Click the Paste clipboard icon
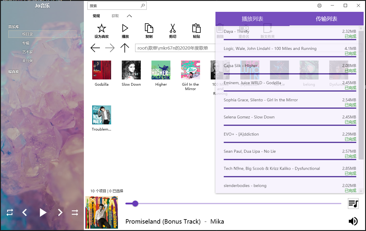The width and height of the screenshot is (366, 231). click(196, 28)
